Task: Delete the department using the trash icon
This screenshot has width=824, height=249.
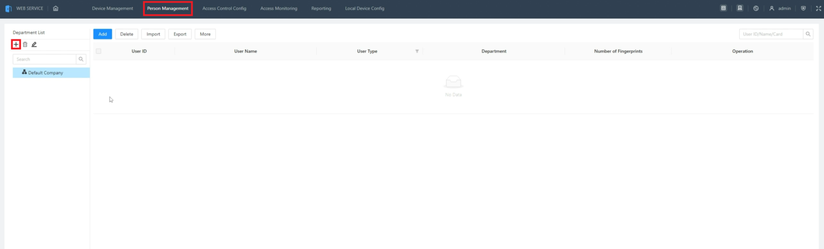Action: point(25,44)
